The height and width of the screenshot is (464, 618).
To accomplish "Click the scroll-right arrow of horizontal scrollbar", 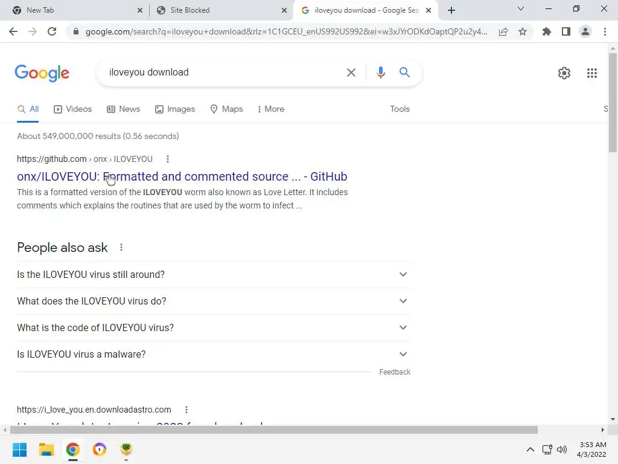I will pos(603,430).
